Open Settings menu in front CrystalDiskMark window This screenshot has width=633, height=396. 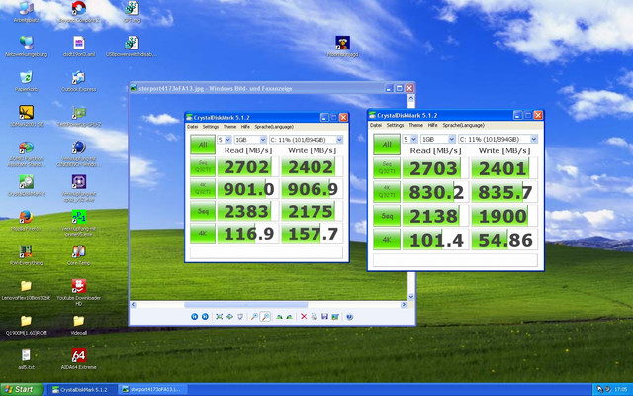pos(395,125)
